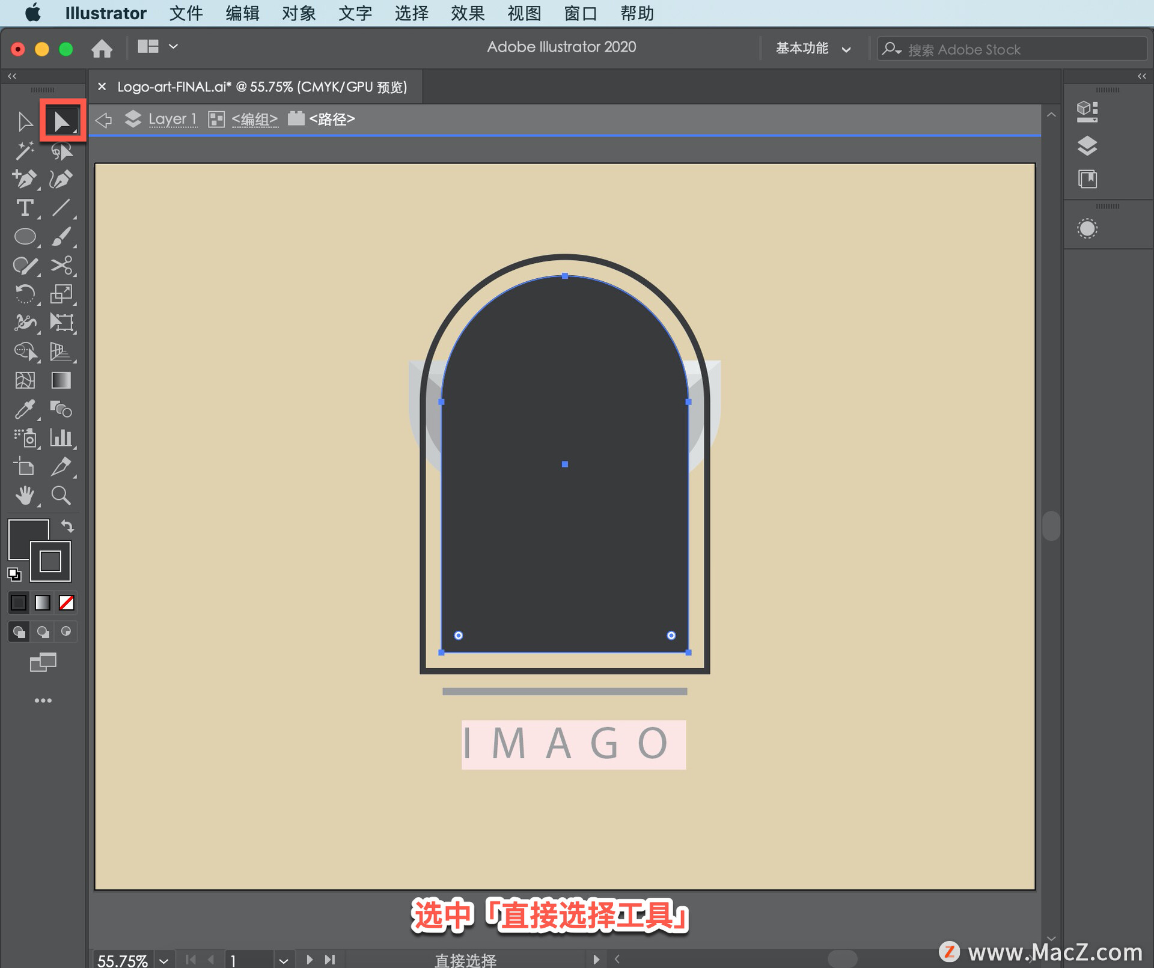Image resolution: width=1154 pixels, height=968 pixels.
Task: Go to next artboard
Action: (x=310, y=960)
